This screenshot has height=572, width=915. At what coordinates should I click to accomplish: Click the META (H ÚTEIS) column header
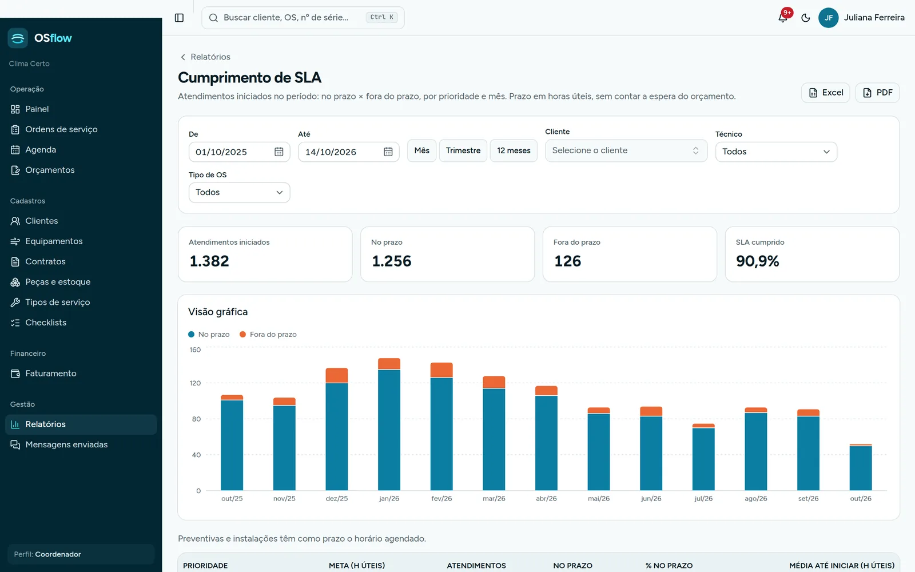[357, 565]
